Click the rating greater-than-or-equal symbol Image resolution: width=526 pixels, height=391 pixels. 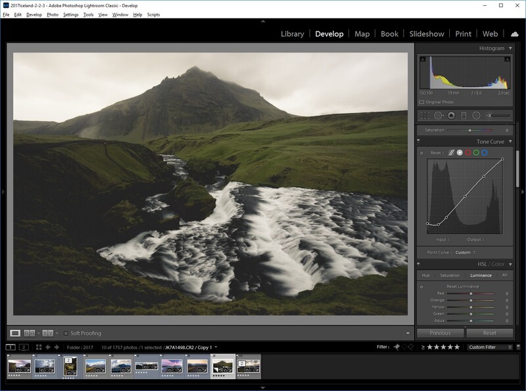coord(423,347)
